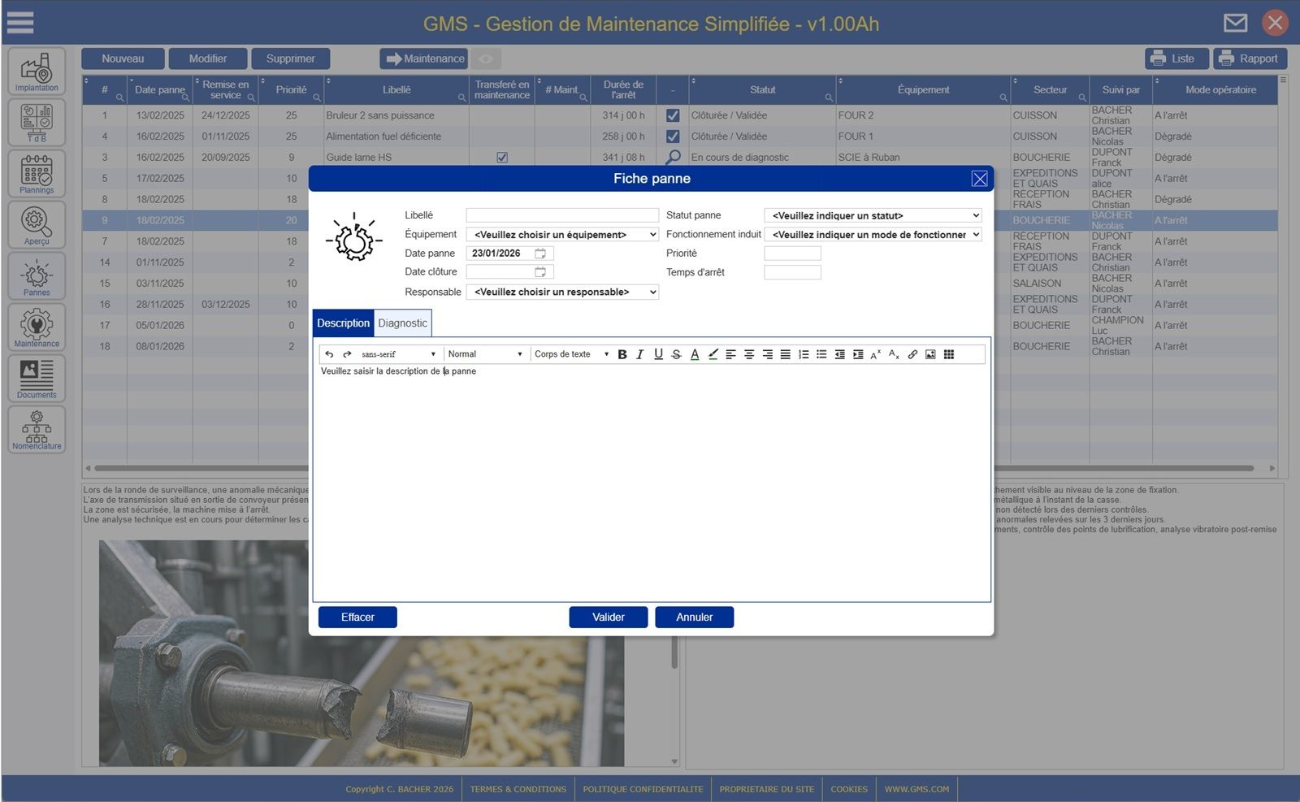The width and height of the screenshot is (1300, 802).
Task: Open the Pannes sidebar module
Action: 37,276
